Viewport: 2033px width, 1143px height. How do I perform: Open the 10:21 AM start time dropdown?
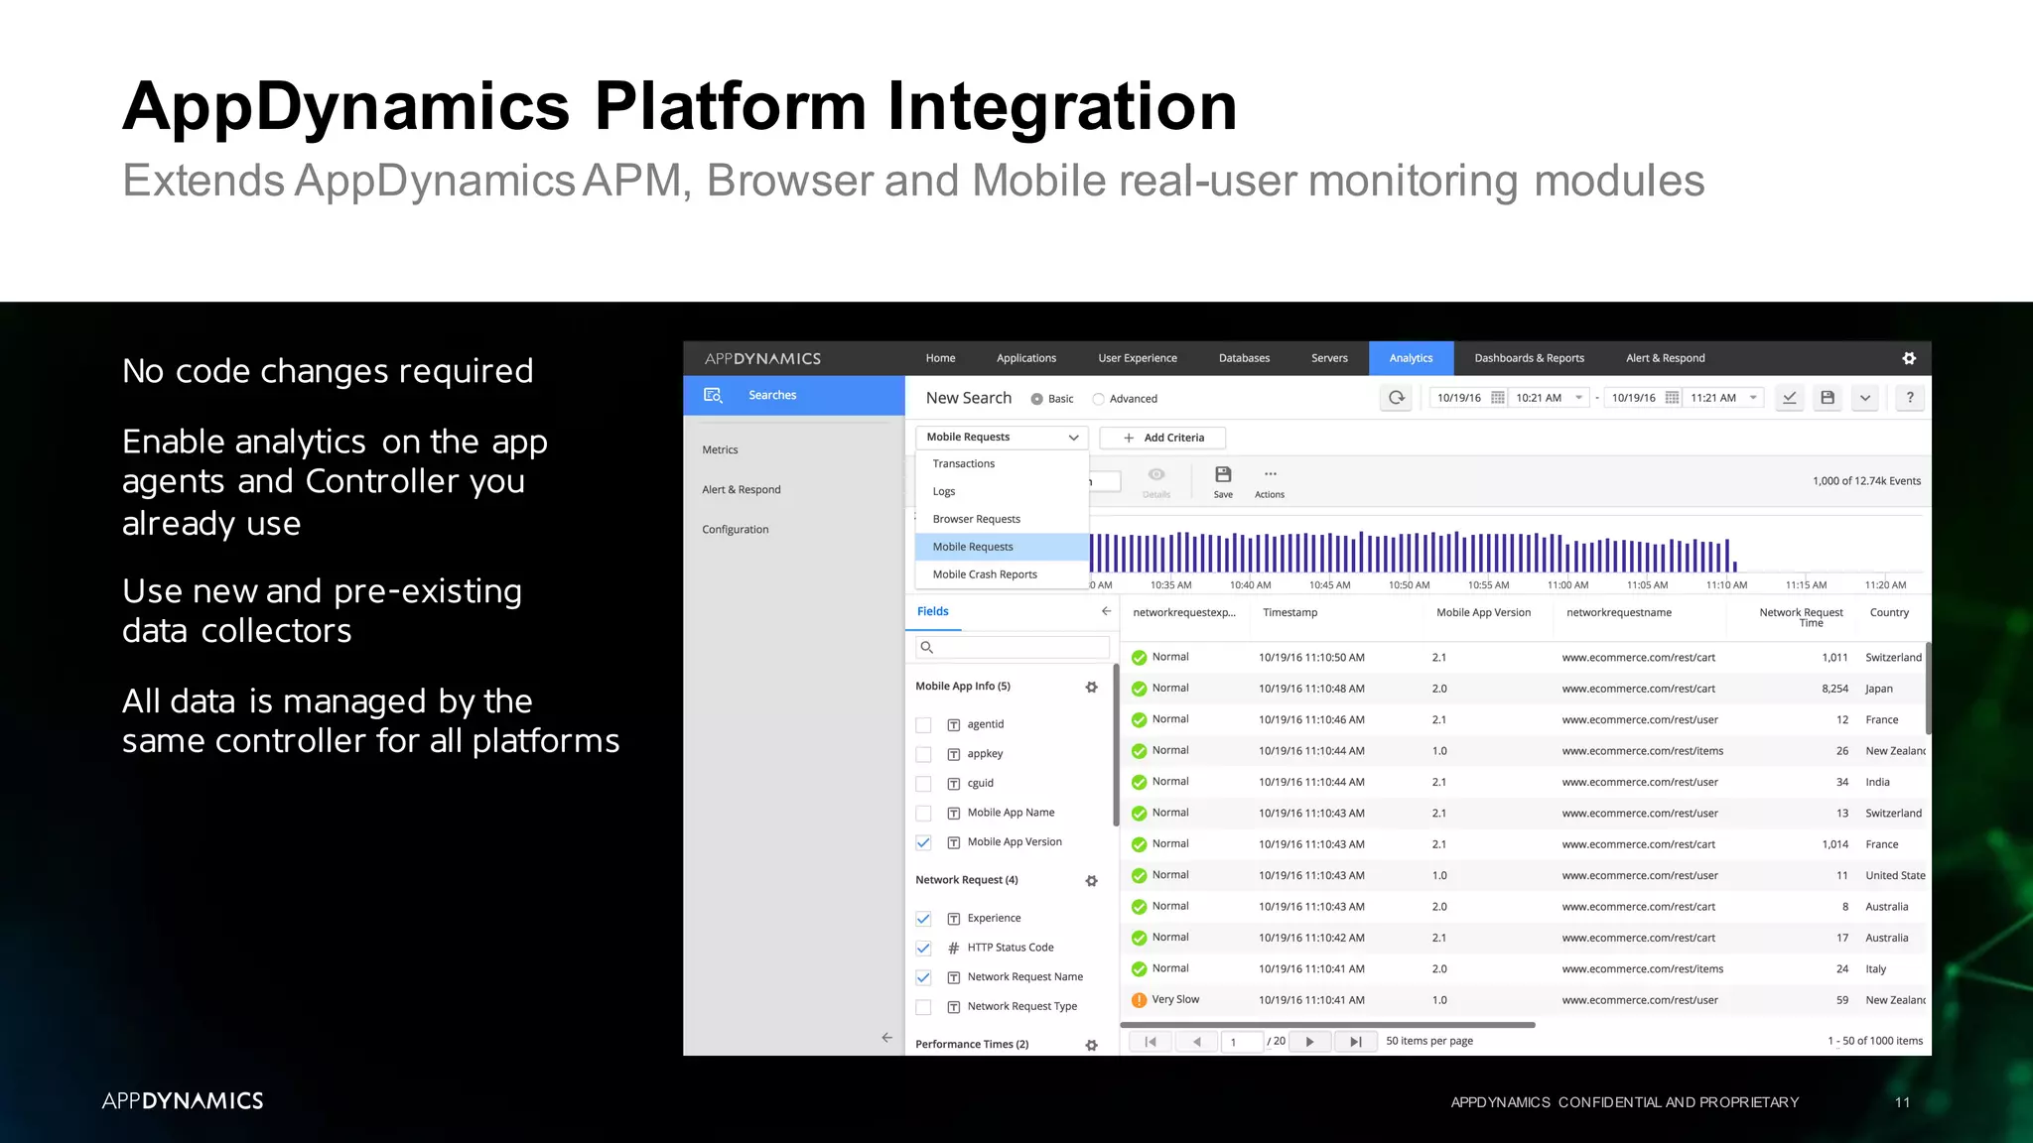click(1549, 398)
